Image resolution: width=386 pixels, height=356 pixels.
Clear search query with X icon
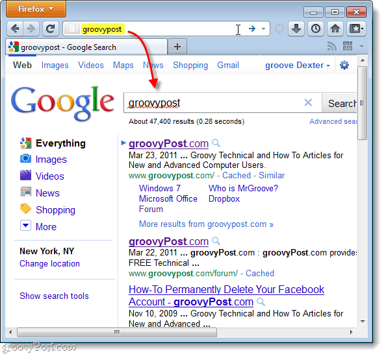[308, 102]
